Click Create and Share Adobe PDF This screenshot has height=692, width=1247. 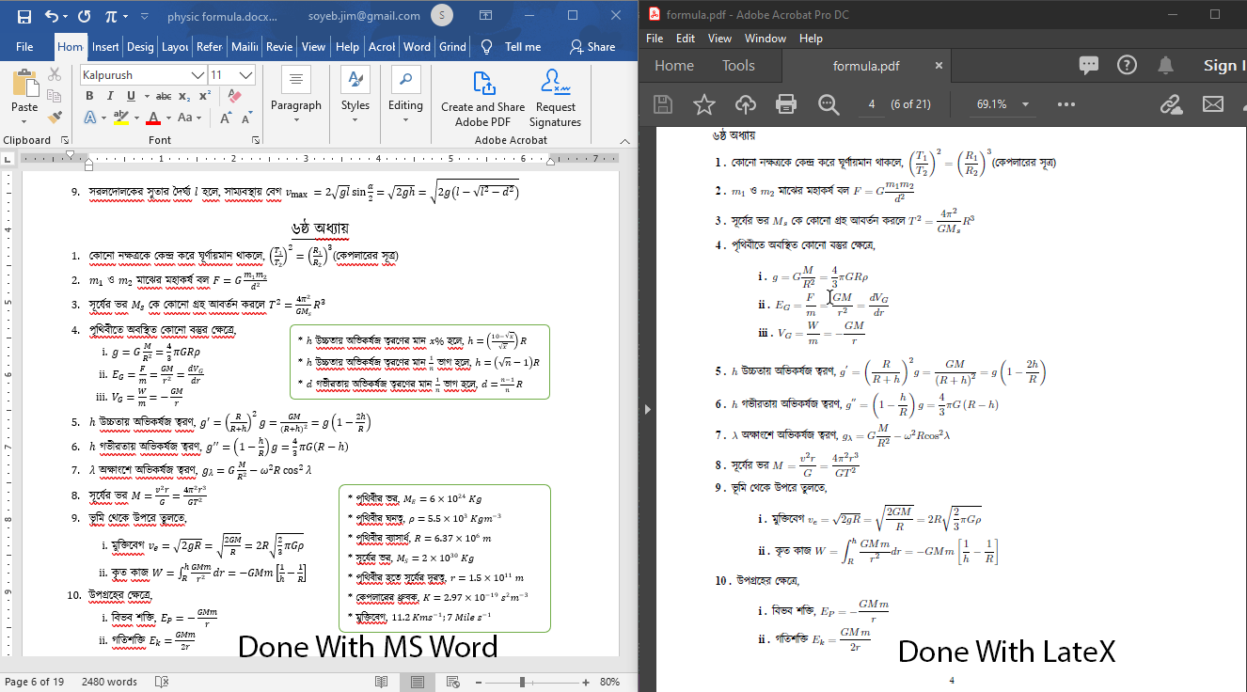(483, 98)
